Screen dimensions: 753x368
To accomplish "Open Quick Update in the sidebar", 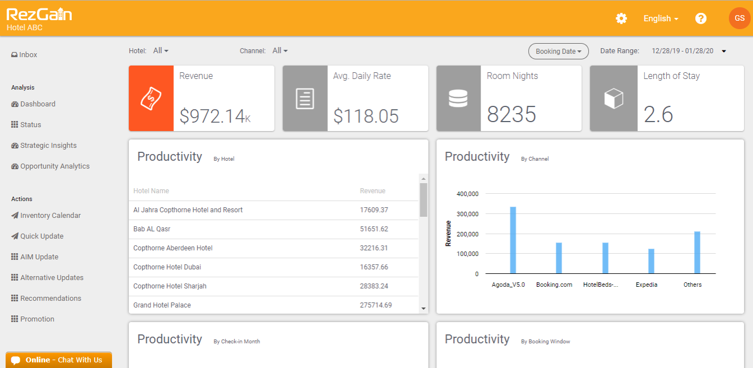I will pos(37,236).
